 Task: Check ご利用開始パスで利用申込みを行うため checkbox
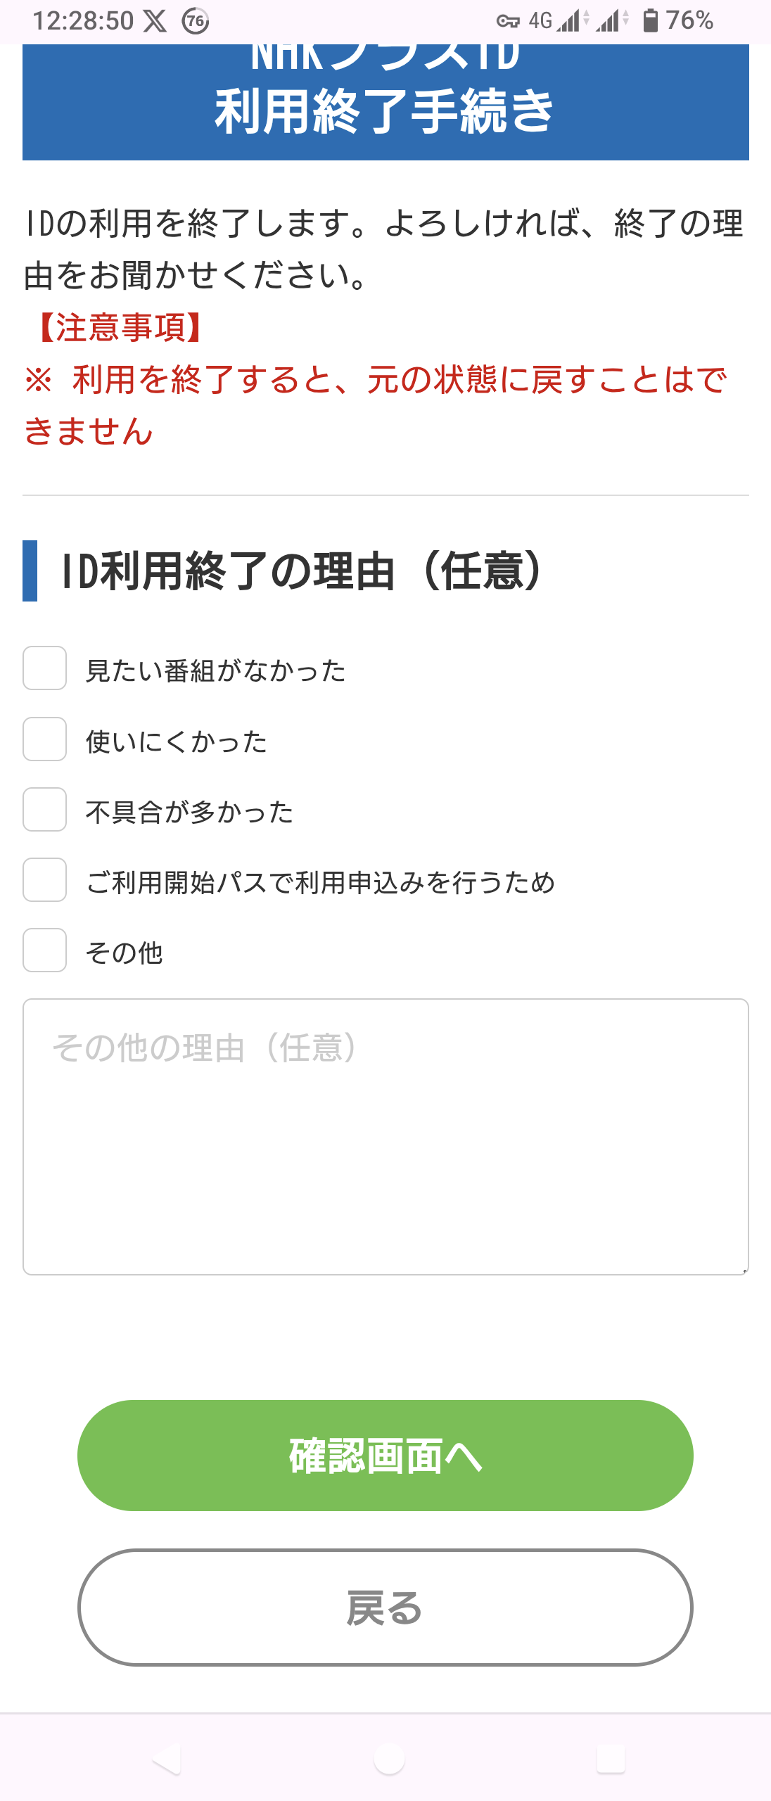click(44, 879)
